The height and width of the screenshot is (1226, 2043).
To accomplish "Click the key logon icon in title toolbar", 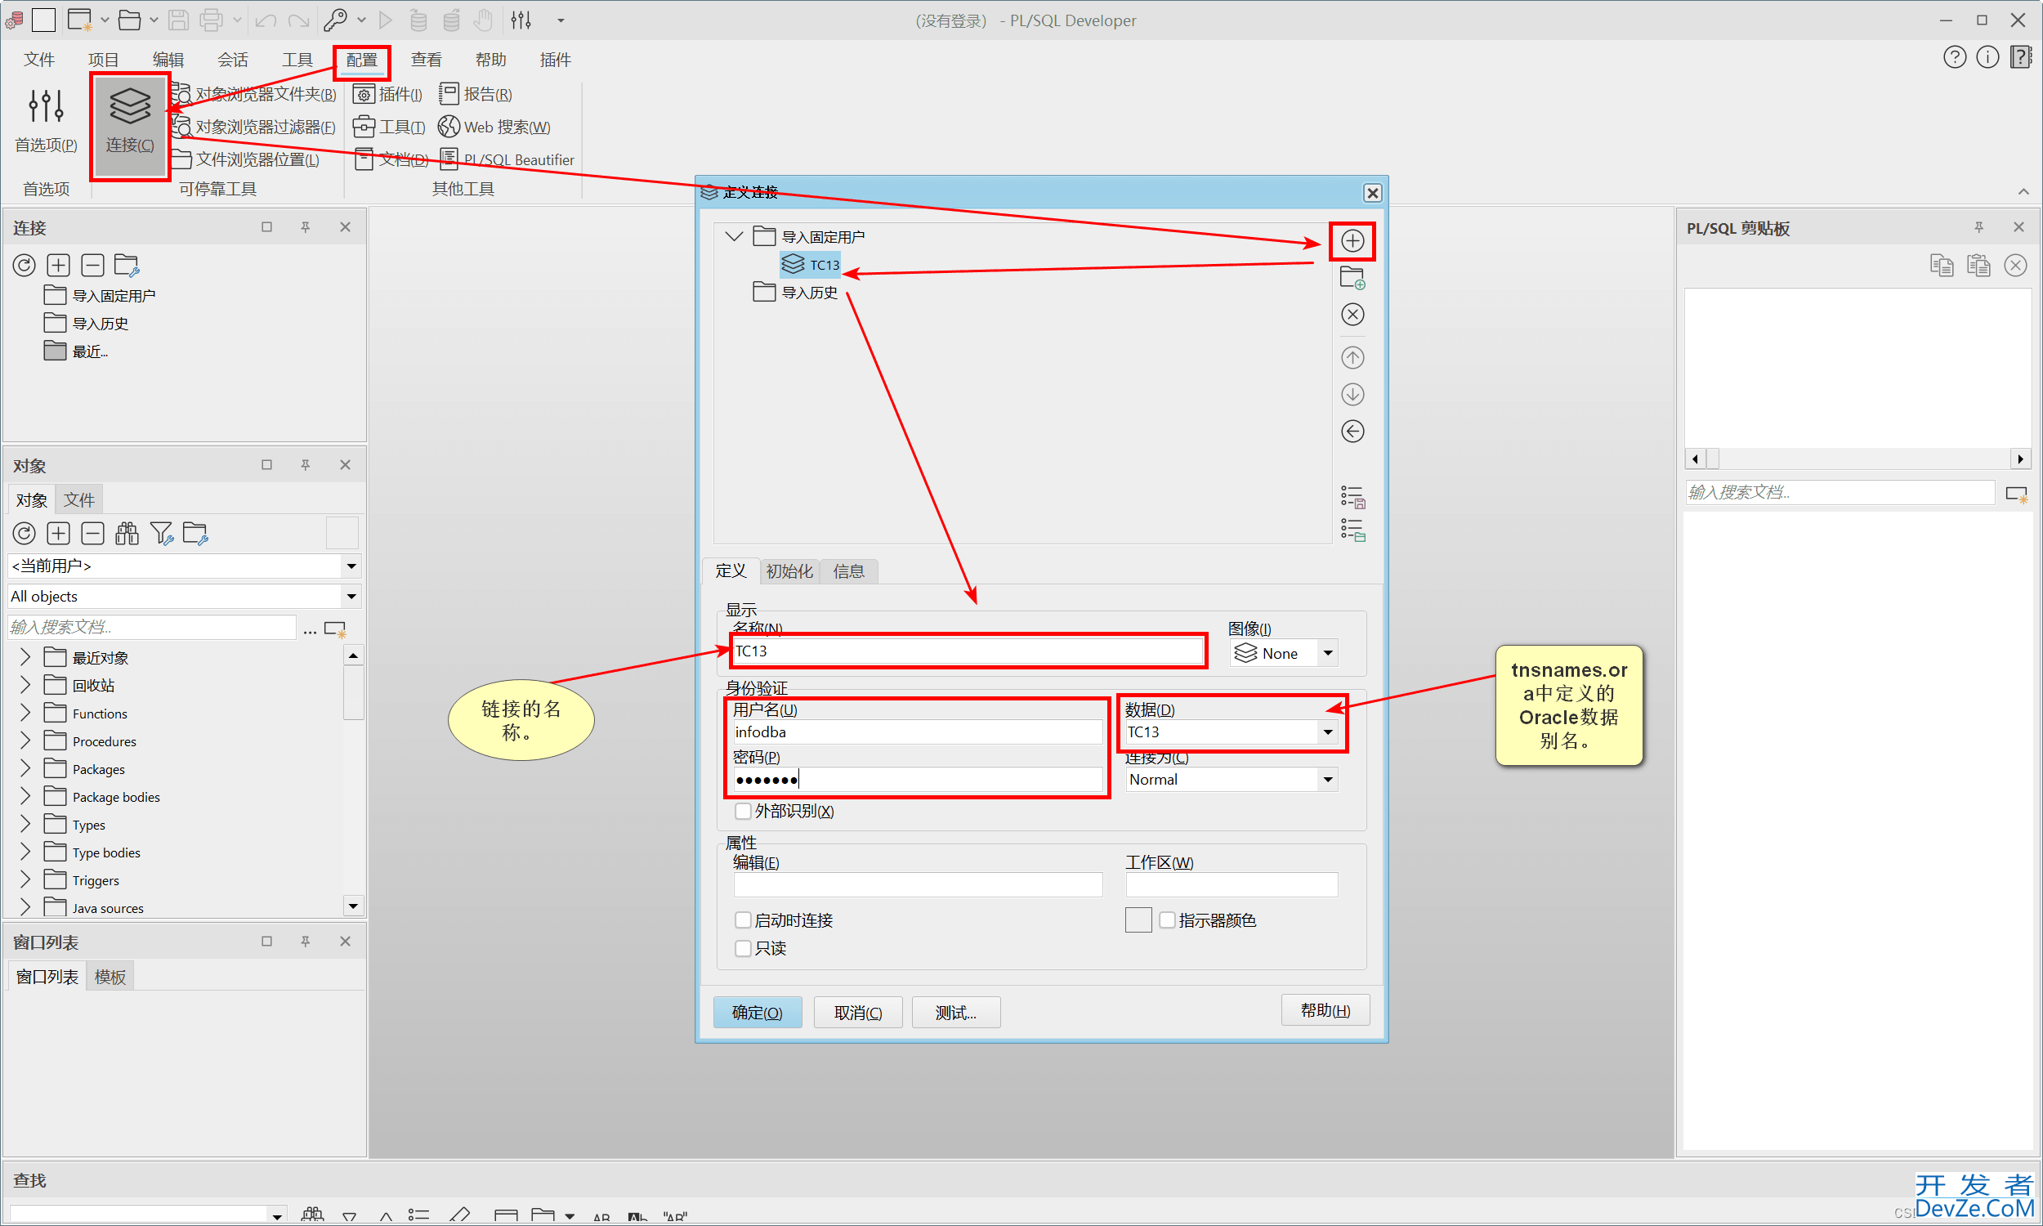I will coord(335,20).
